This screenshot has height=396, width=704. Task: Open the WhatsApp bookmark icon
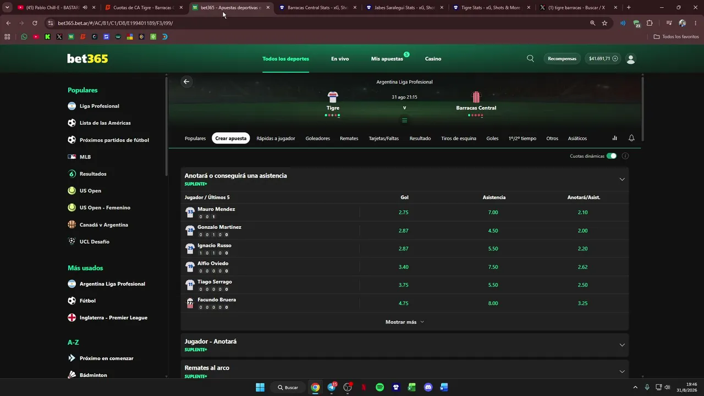click(x=24, y=37)
